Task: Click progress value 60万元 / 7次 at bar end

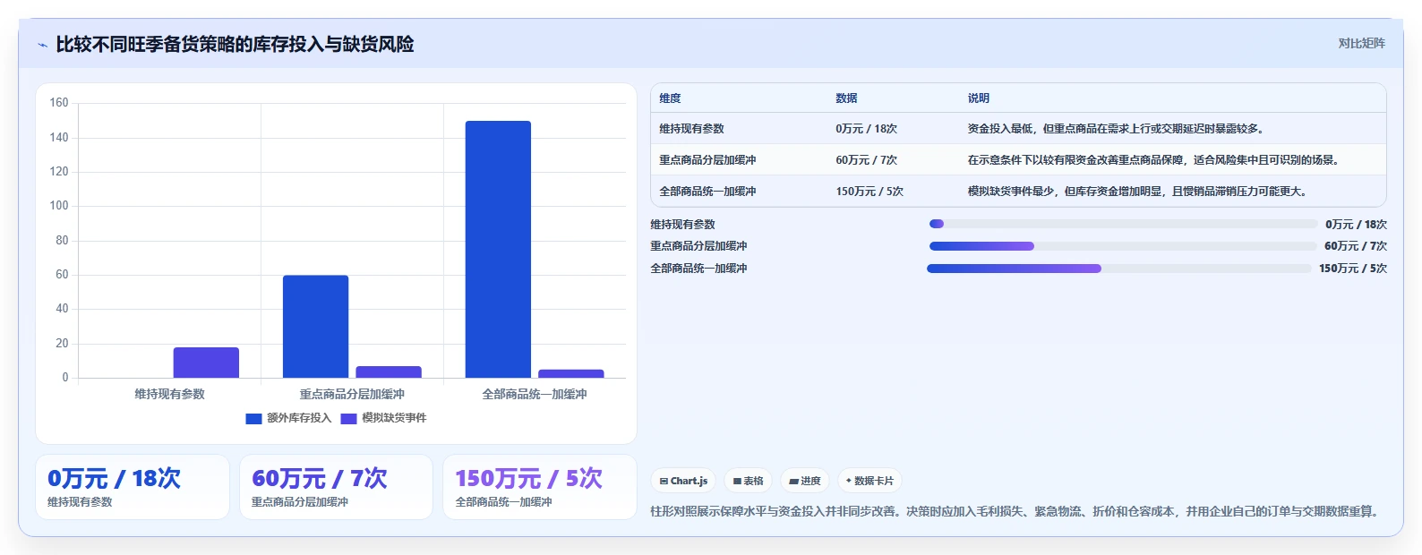Action: click(1356, 246)
